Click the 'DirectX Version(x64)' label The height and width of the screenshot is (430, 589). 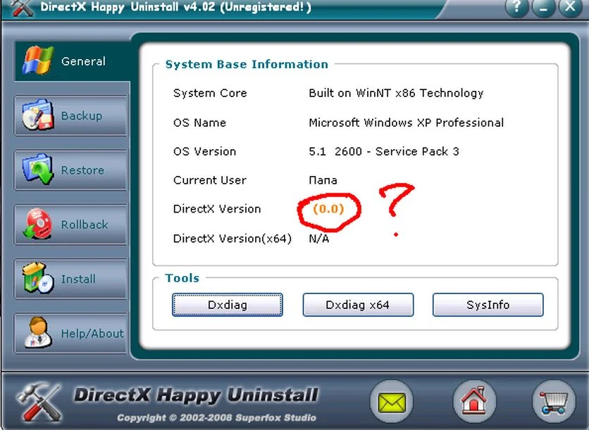pos(232,239)
